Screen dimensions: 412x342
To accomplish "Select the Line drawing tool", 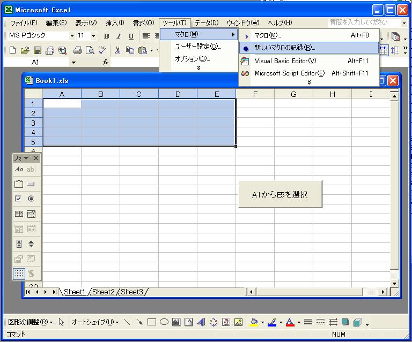I will (127, 322).
